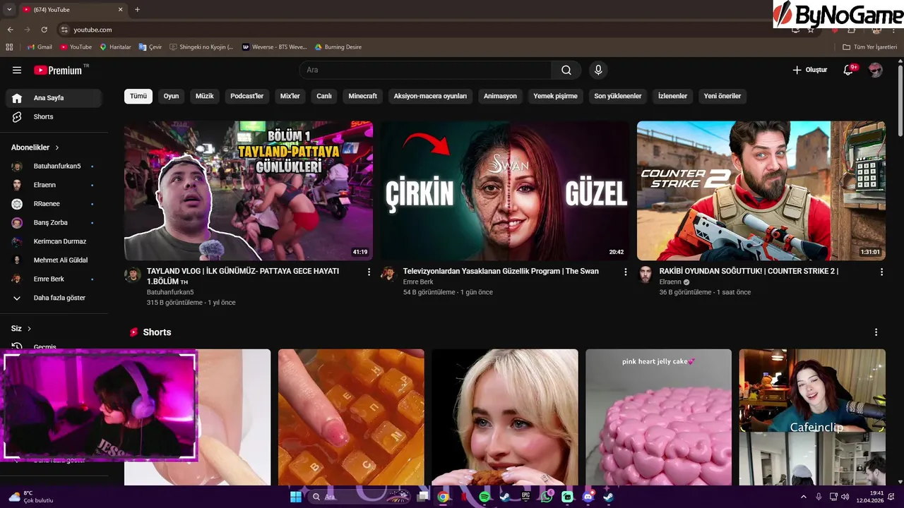Reload the page in Chrome
The image size is (904, 508).
pyautogui.click(x=44, y=30)
